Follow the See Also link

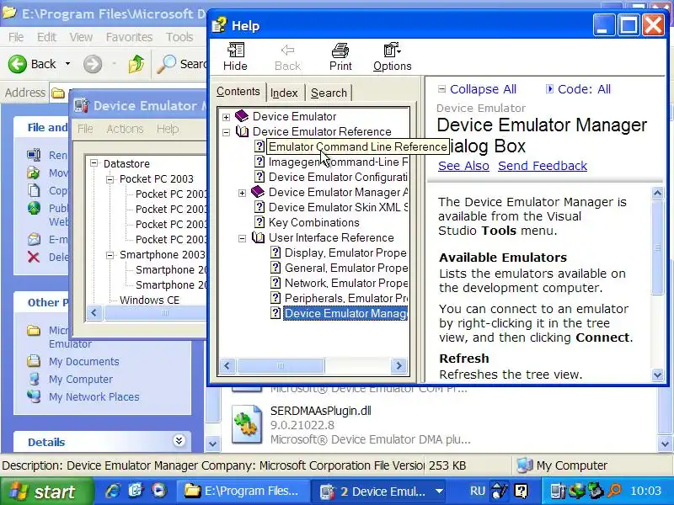[463, 166]
